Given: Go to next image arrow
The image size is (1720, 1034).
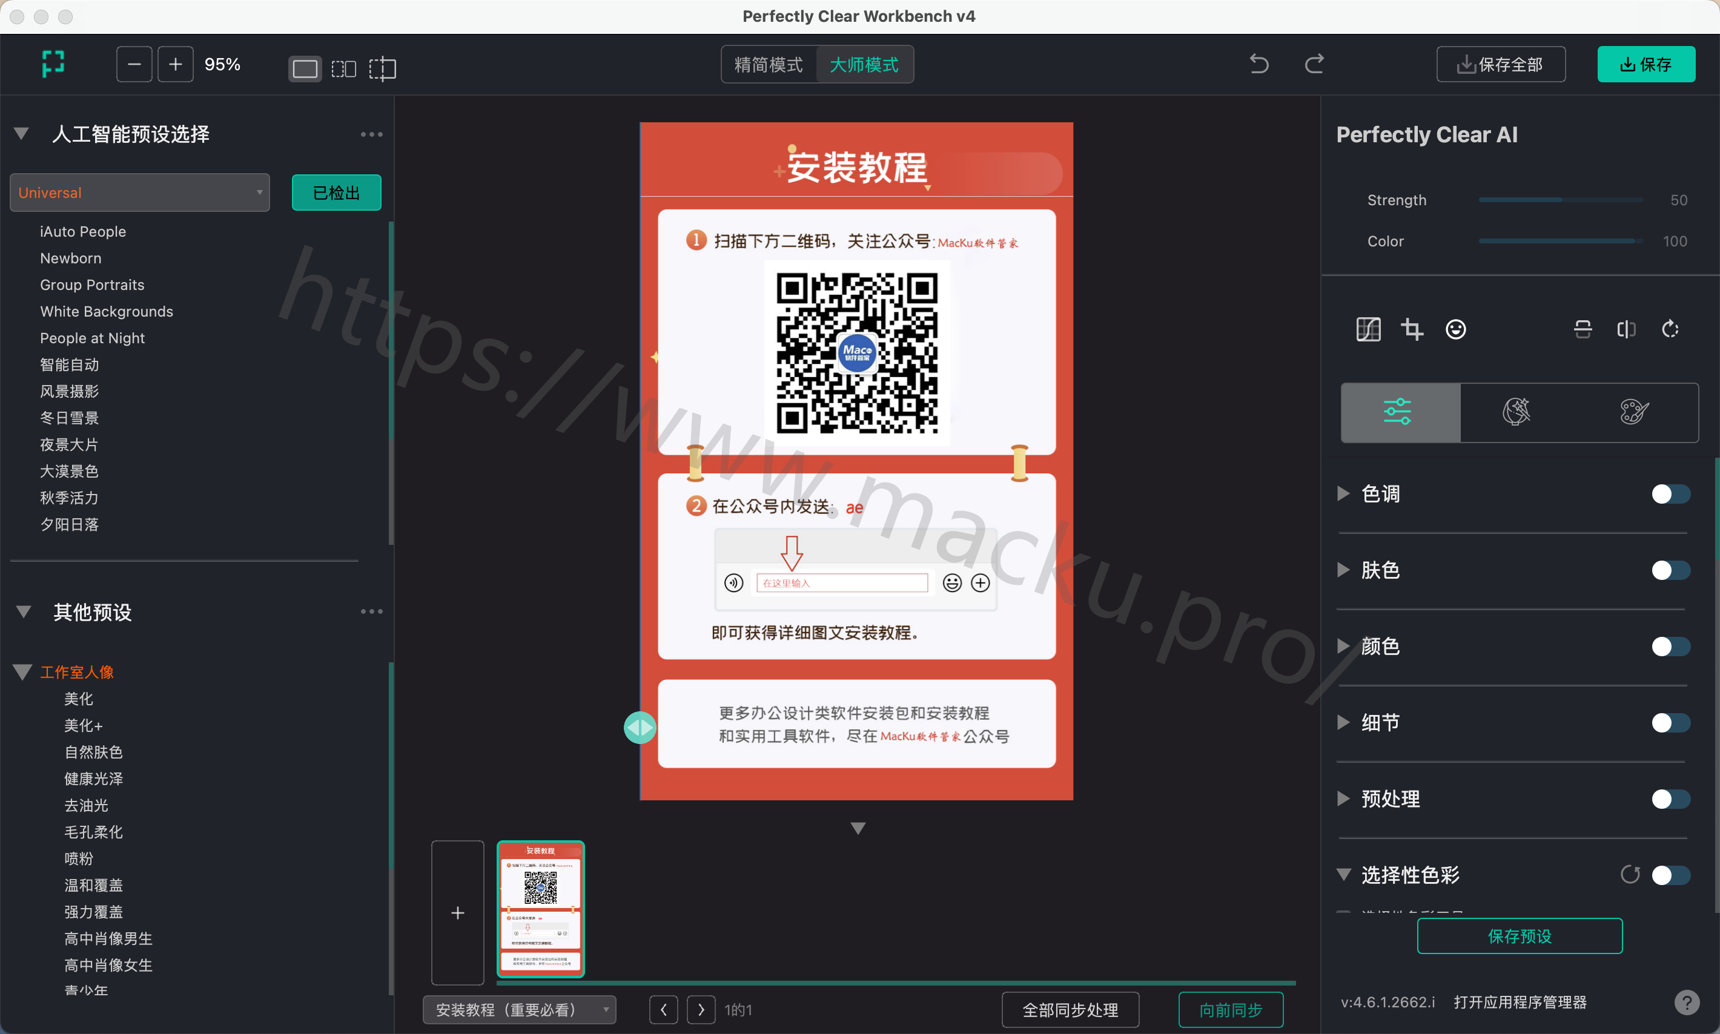Looking at the screenshot, I should pos(701,1010).
